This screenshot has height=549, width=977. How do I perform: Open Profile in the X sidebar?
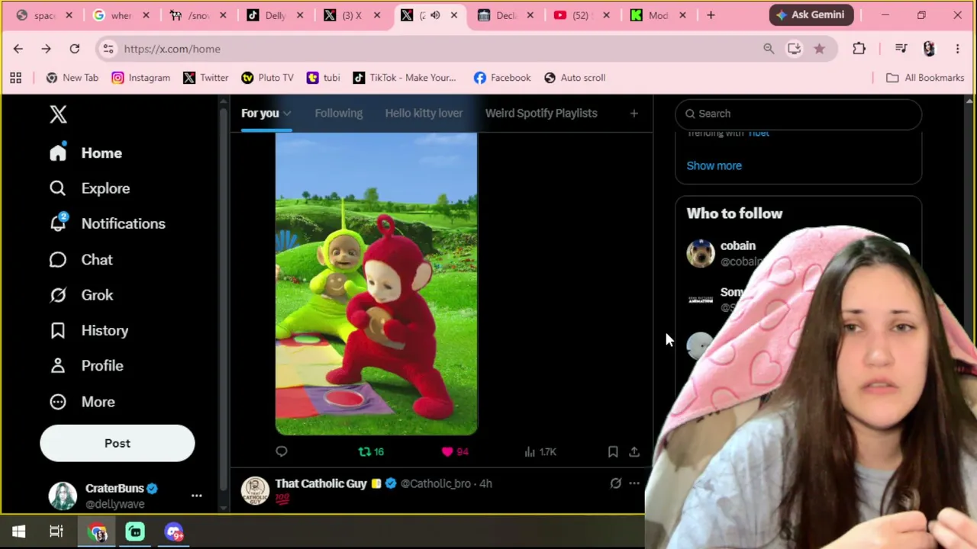86,366
